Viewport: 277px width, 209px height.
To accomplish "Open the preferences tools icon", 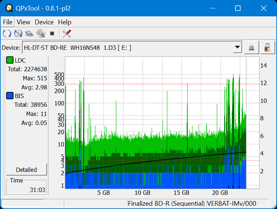I will (66, 34).
